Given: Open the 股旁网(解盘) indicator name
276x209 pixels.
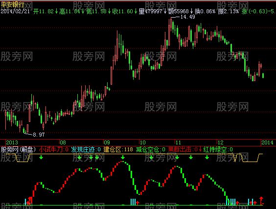Looking at the screenshot, I should pyautogui.click(x=18, y=150).
